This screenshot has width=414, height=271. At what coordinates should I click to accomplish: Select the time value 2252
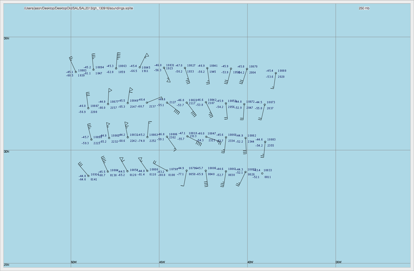tap(153, 141)
